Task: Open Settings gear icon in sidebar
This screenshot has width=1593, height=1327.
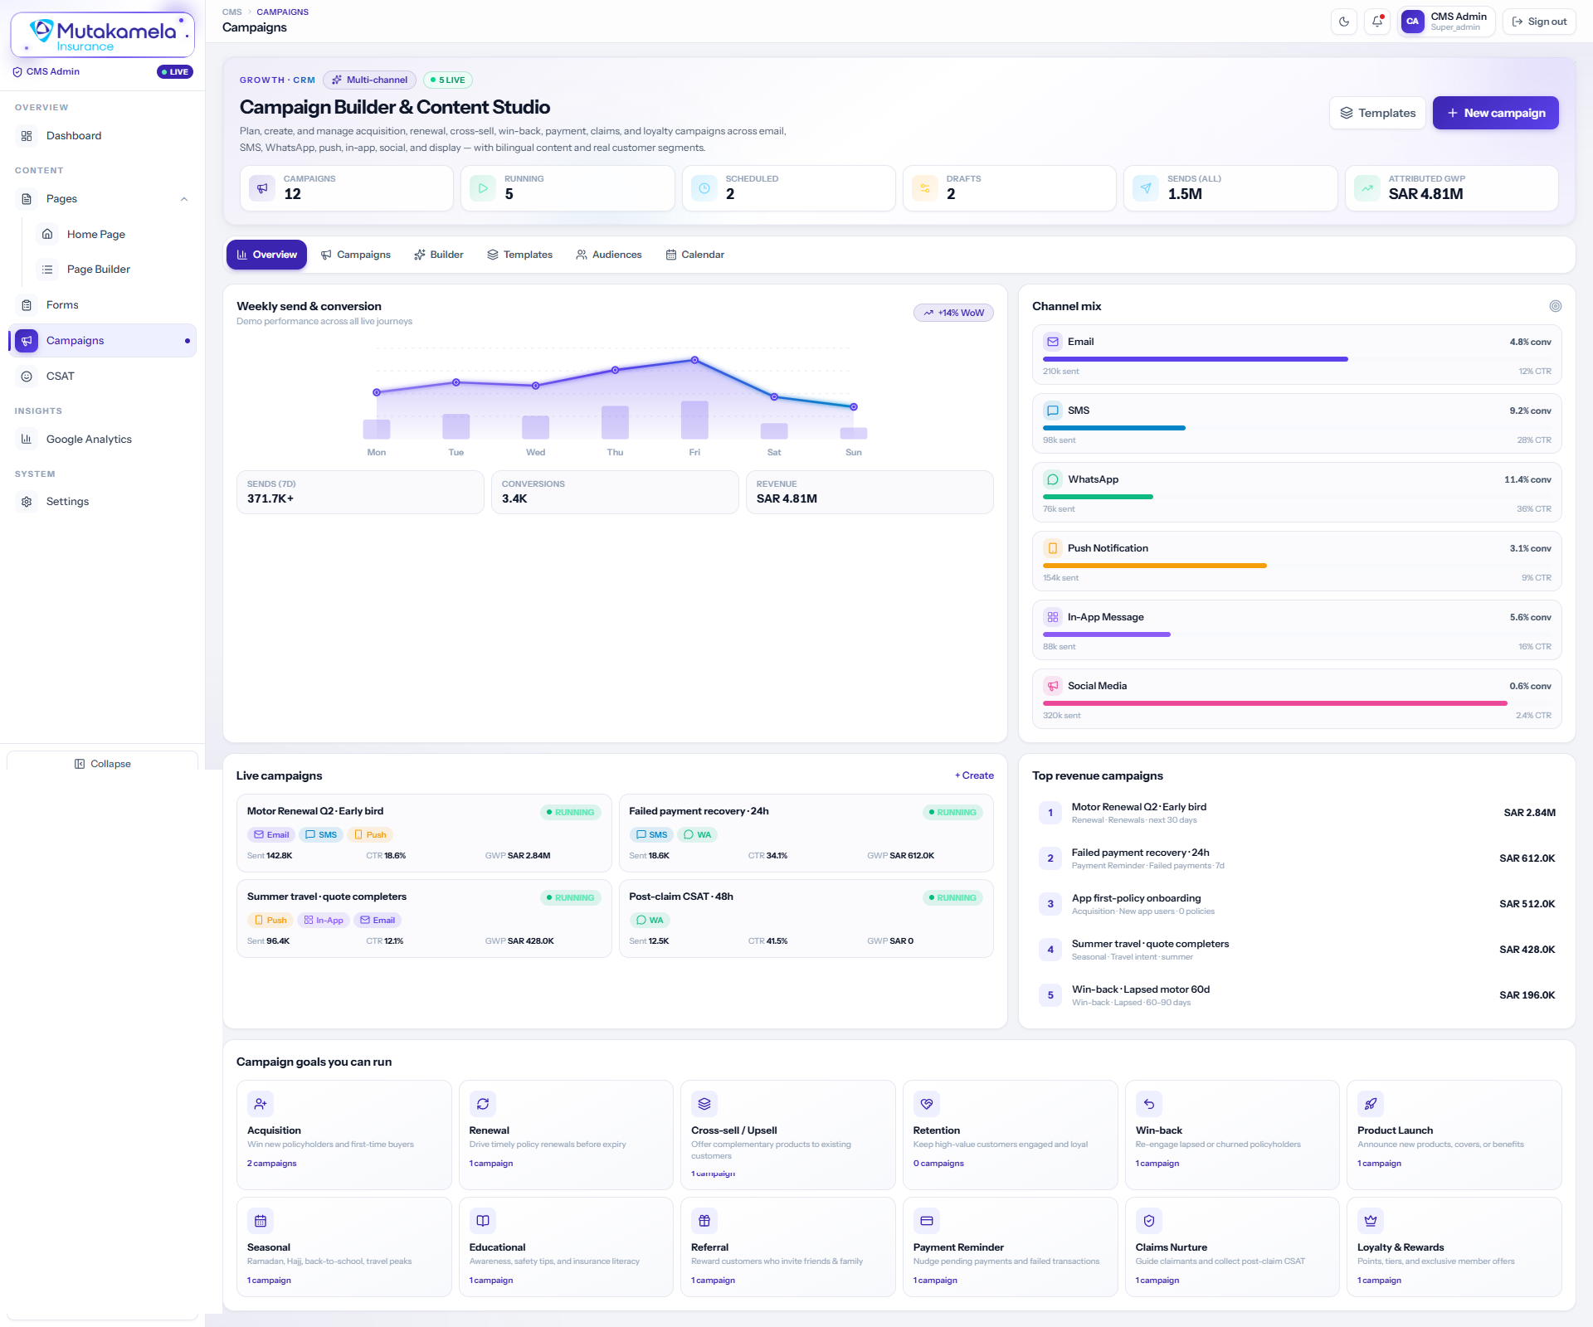Action: coord(27,502)
